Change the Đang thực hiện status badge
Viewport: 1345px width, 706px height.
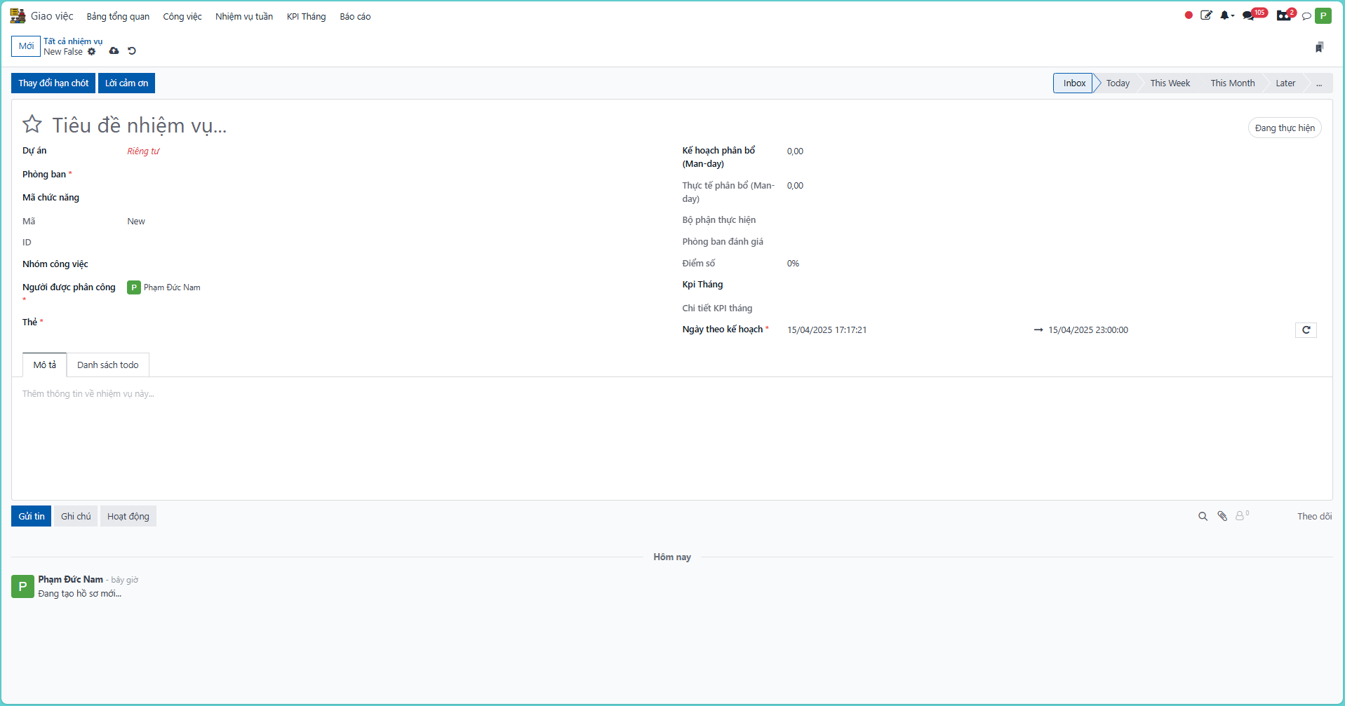pos(1285,128)
